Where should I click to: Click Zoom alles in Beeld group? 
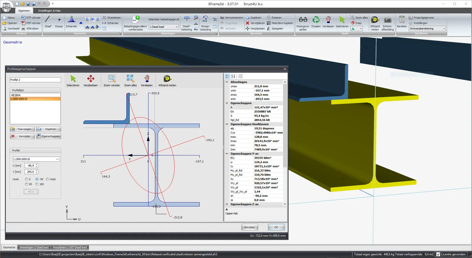359,18
